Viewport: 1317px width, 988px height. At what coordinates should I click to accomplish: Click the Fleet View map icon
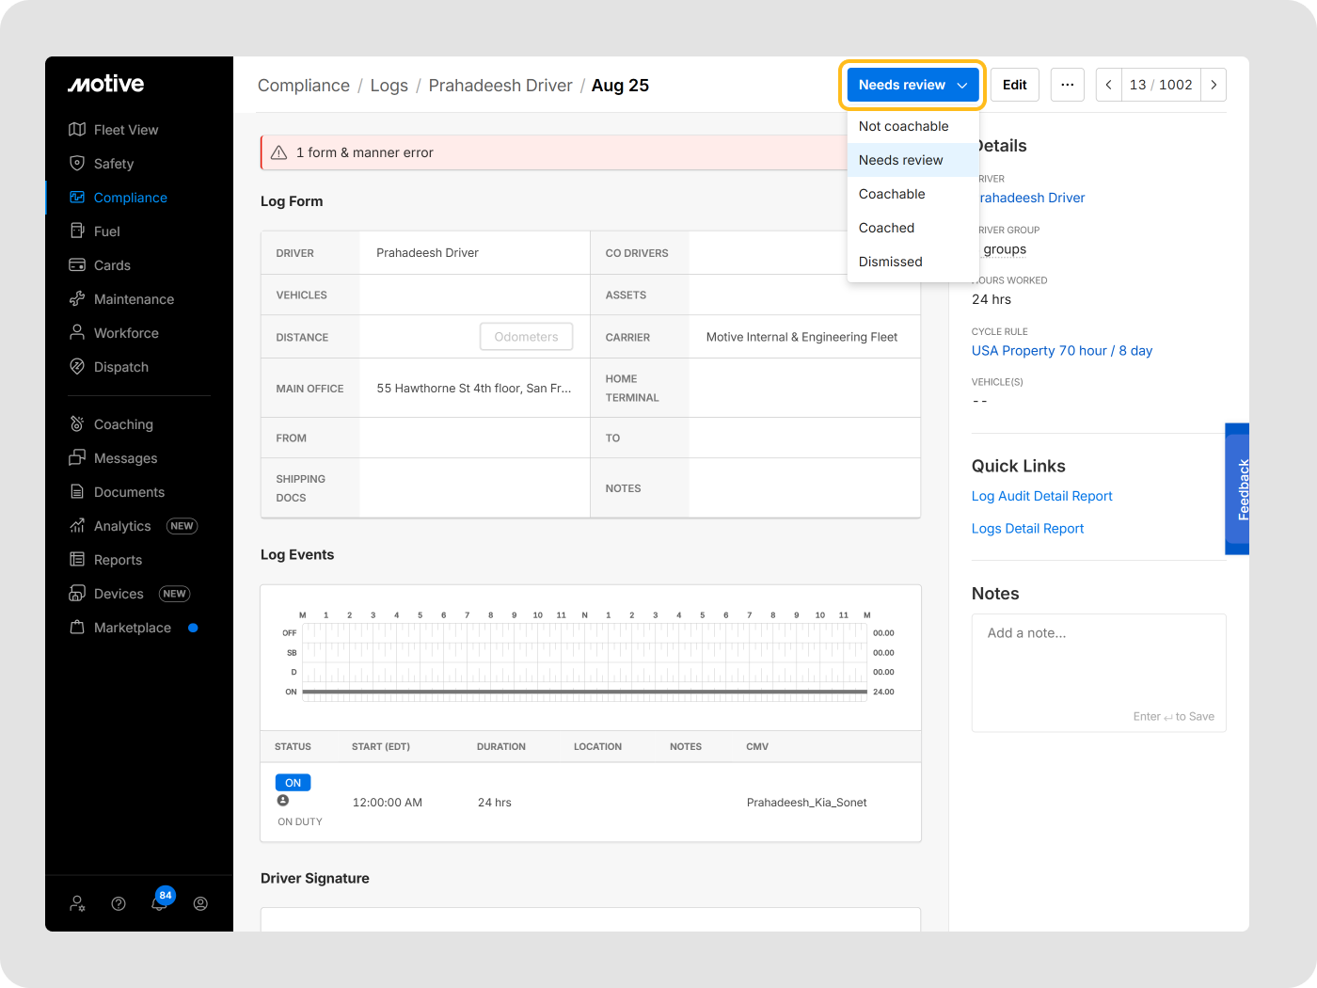(x=77, y=130)
